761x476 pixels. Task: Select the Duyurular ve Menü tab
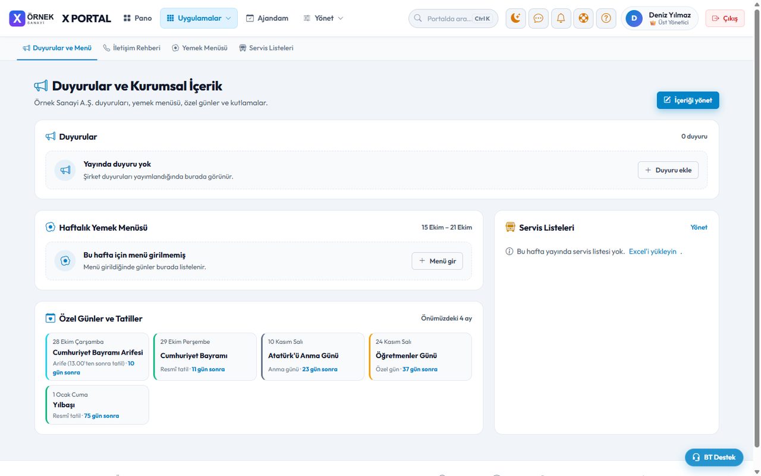click(x=57, y=48)
